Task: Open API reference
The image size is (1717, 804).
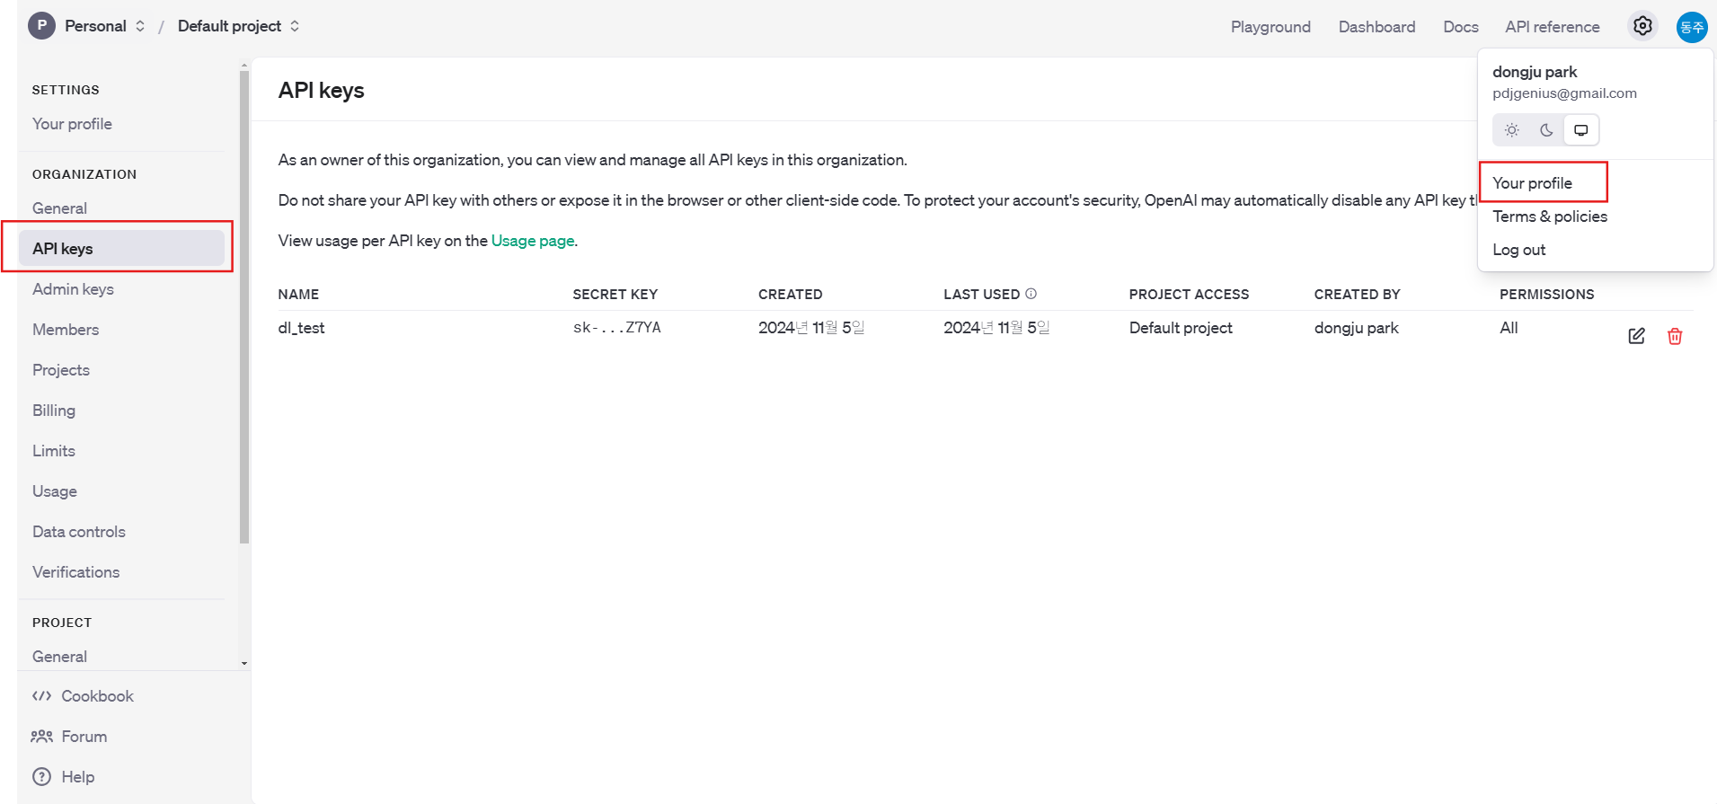Action: click(1553, 27)
